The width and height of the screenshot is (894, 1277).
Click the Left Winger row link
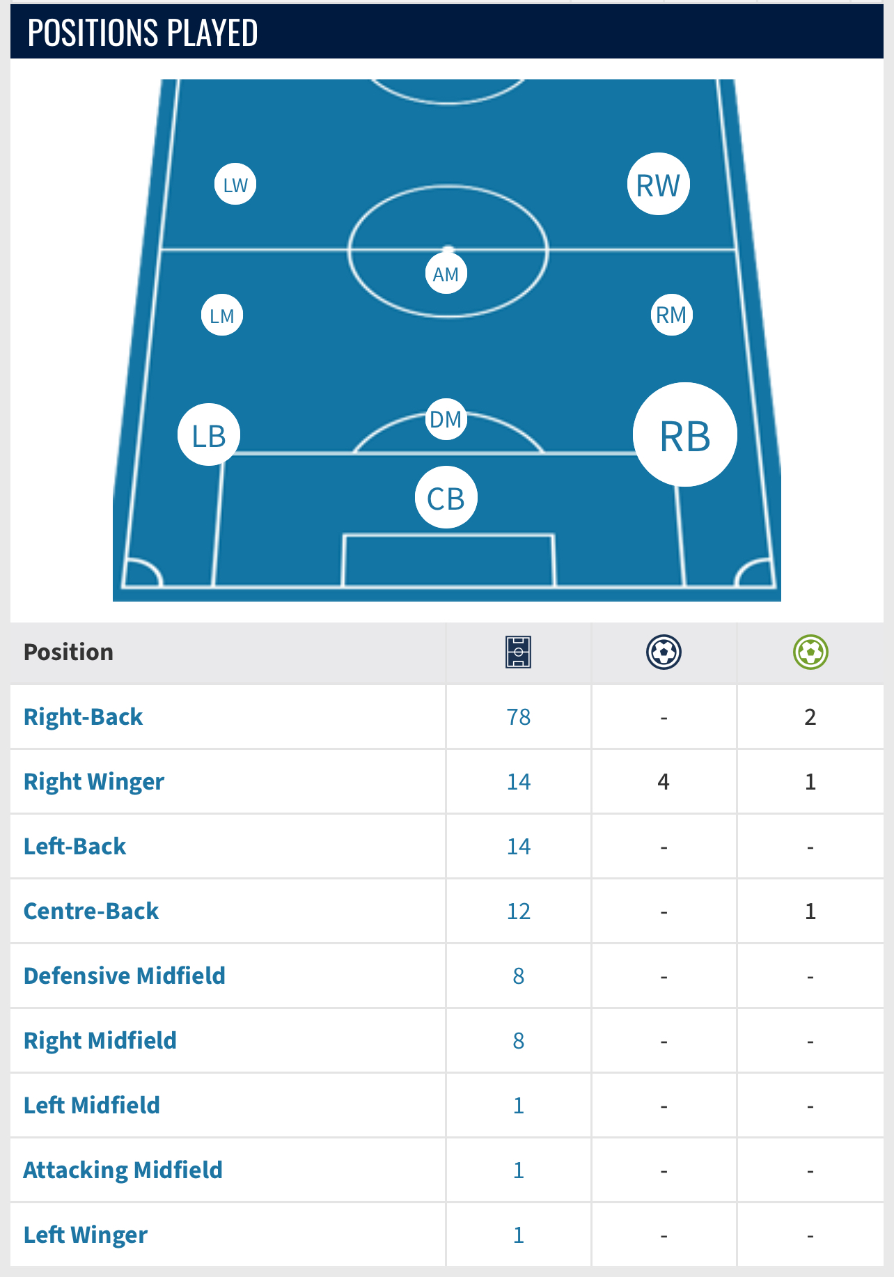pyautogui.click(x=86, y=1235)
